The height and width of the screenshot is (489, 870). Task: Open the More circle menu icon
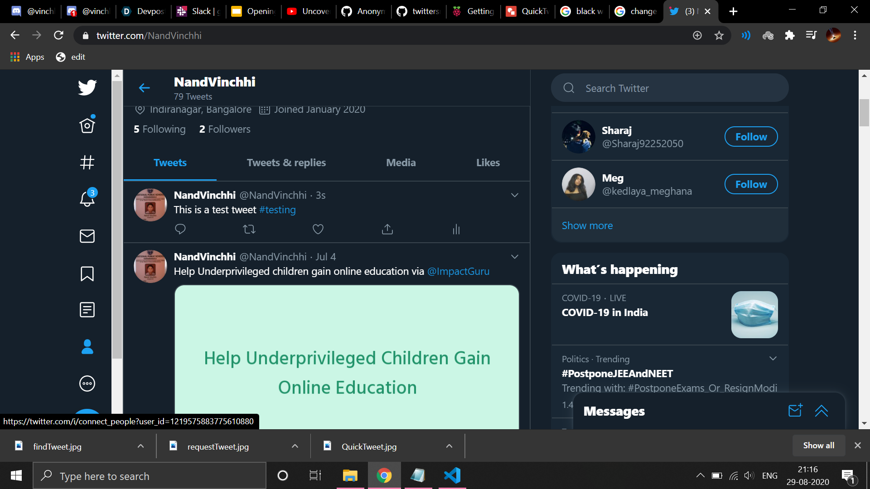point(87,384)
